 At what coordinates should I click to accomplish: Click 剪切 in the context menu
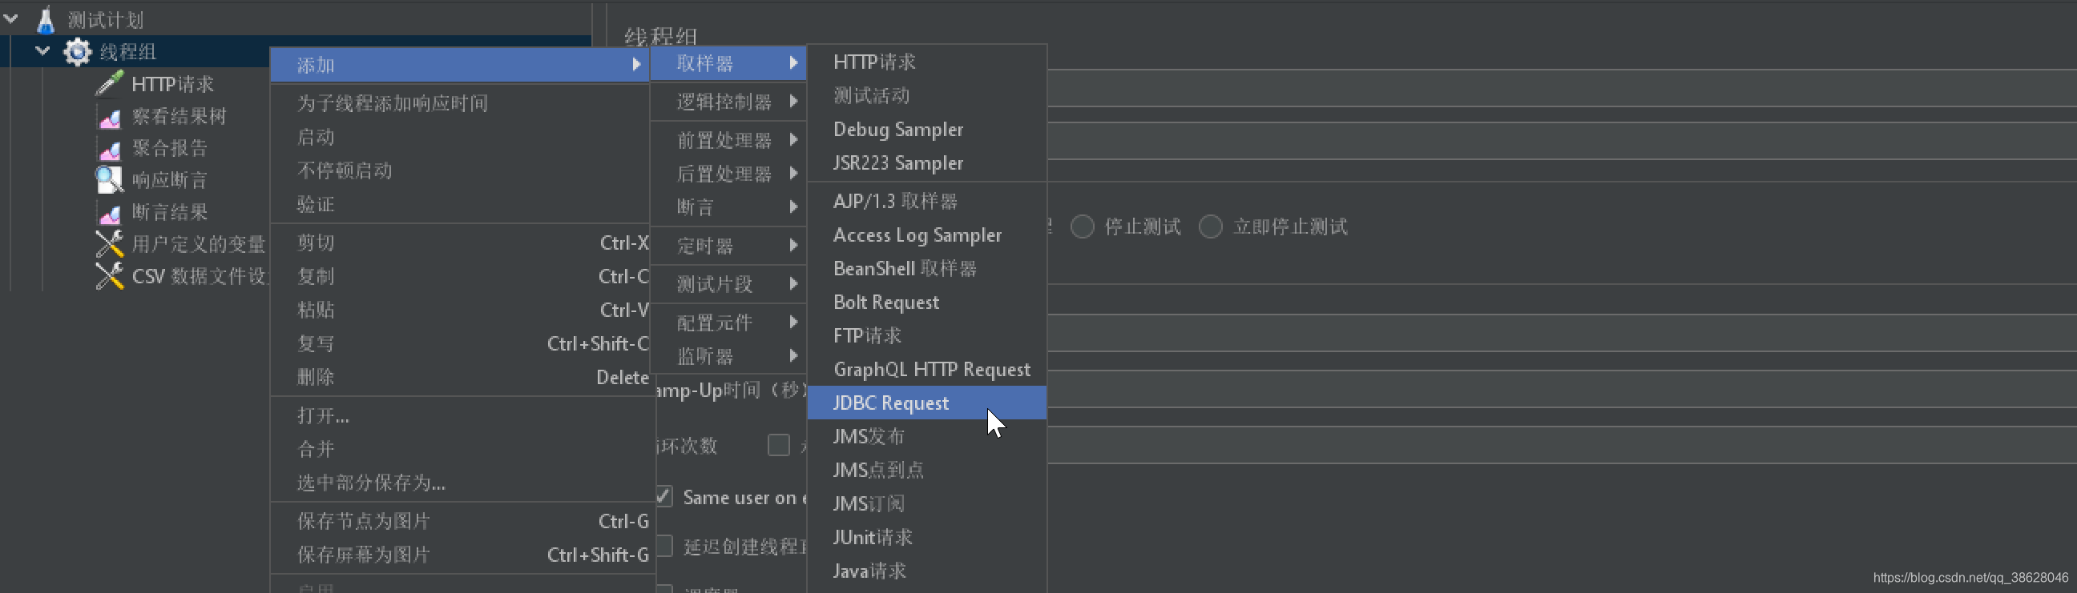(461, 242)
